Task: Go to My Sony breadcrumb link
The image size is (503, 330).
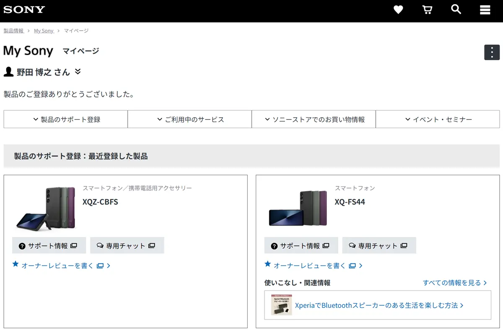Action: (x=44, y=31)
